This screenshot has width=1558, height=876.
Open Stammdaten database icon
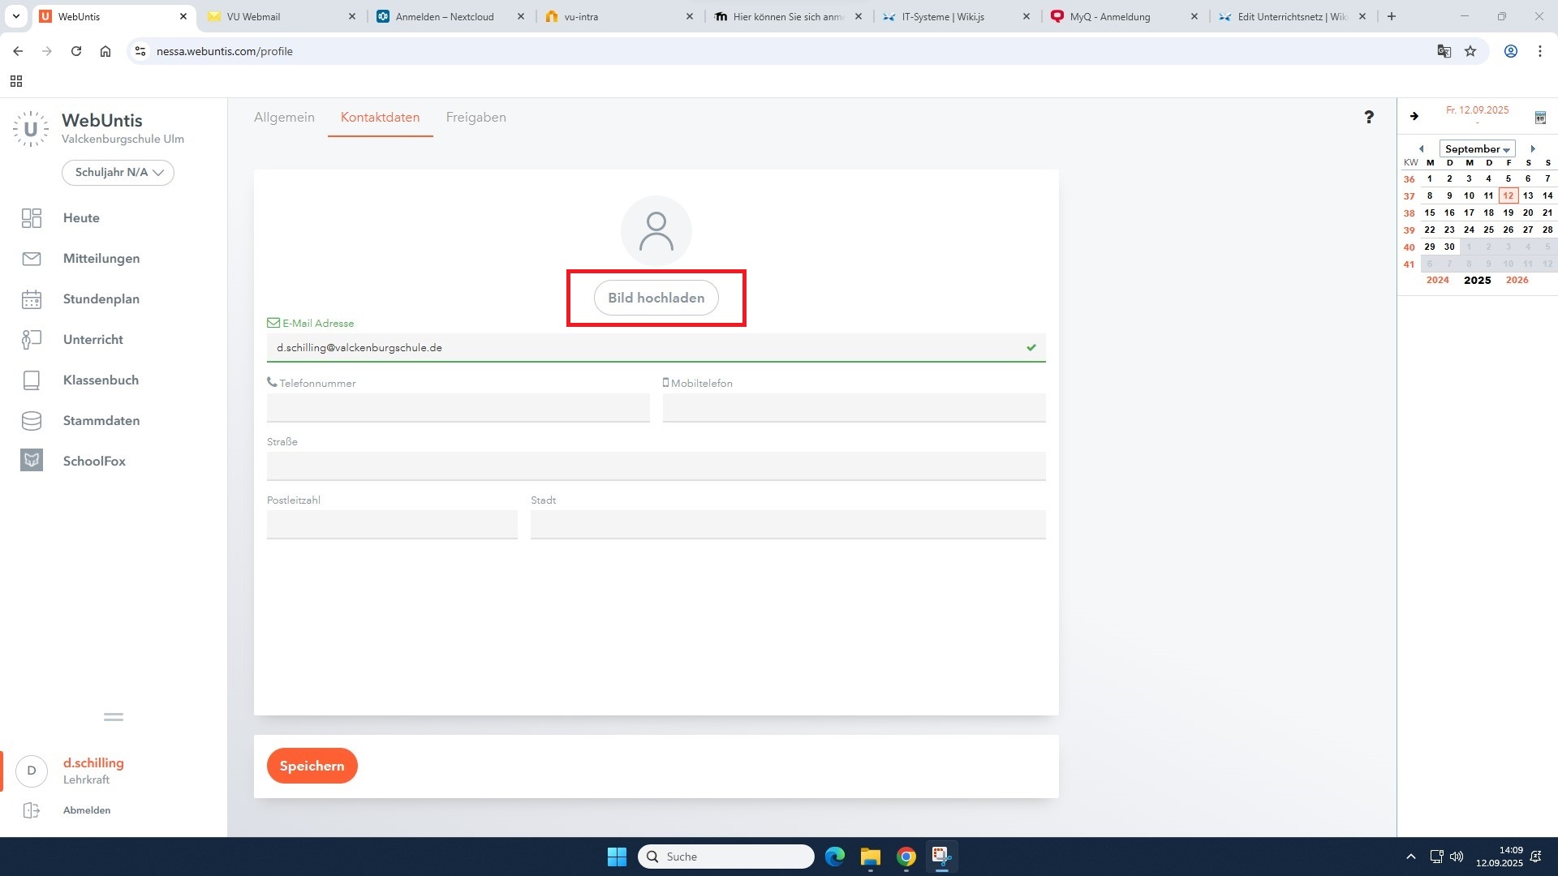pos(32,421)
